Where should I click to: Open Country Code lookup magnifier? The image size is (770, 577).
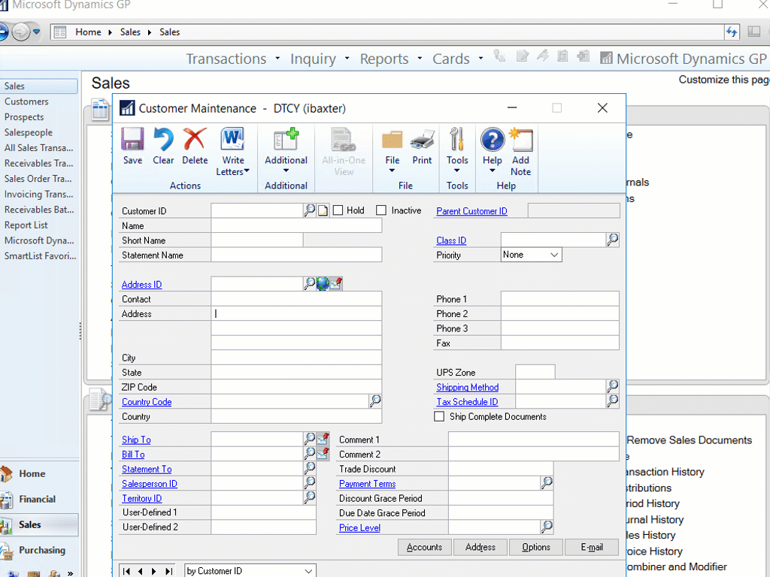pos(375,401)
